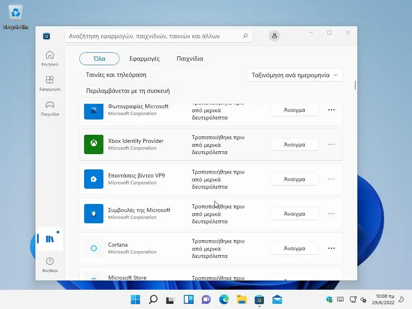Click the Store search input field
Viewport: 412px width, 309px height.
coord(159,36)
